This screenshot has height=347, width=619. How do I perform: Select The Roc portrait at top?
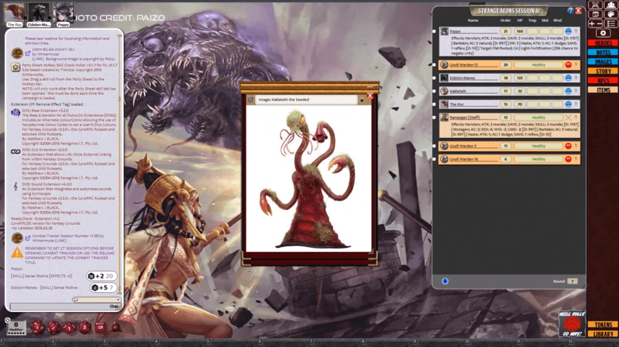[x=15, y=15]
